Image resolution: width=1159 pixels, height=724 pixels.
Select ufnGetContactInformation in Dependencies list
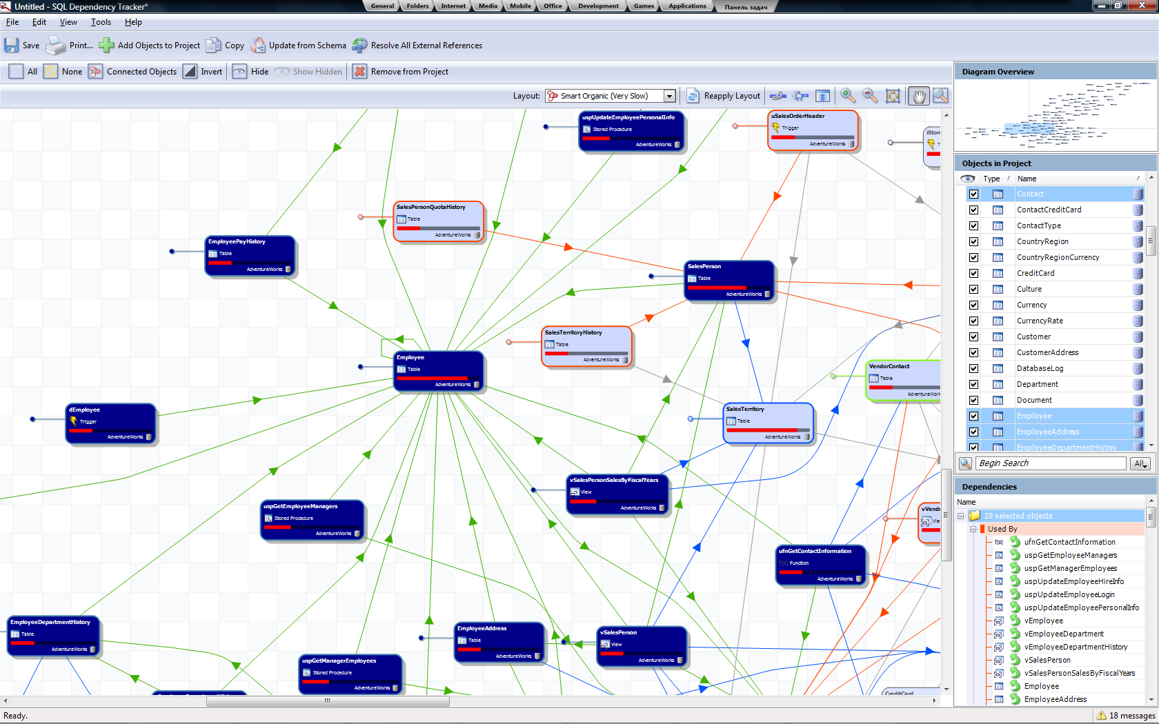(x=1069, y=542)
